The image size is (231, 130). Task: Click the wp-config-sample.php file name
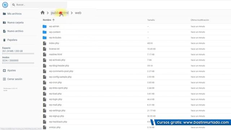click(60, 77)
